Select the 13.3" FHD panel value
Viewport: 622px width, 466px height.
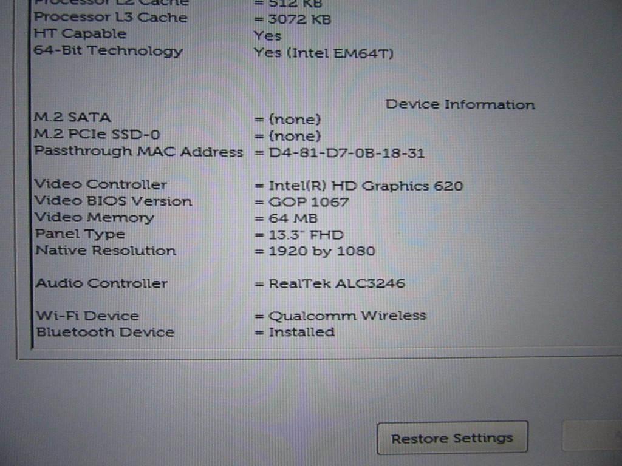306,235
